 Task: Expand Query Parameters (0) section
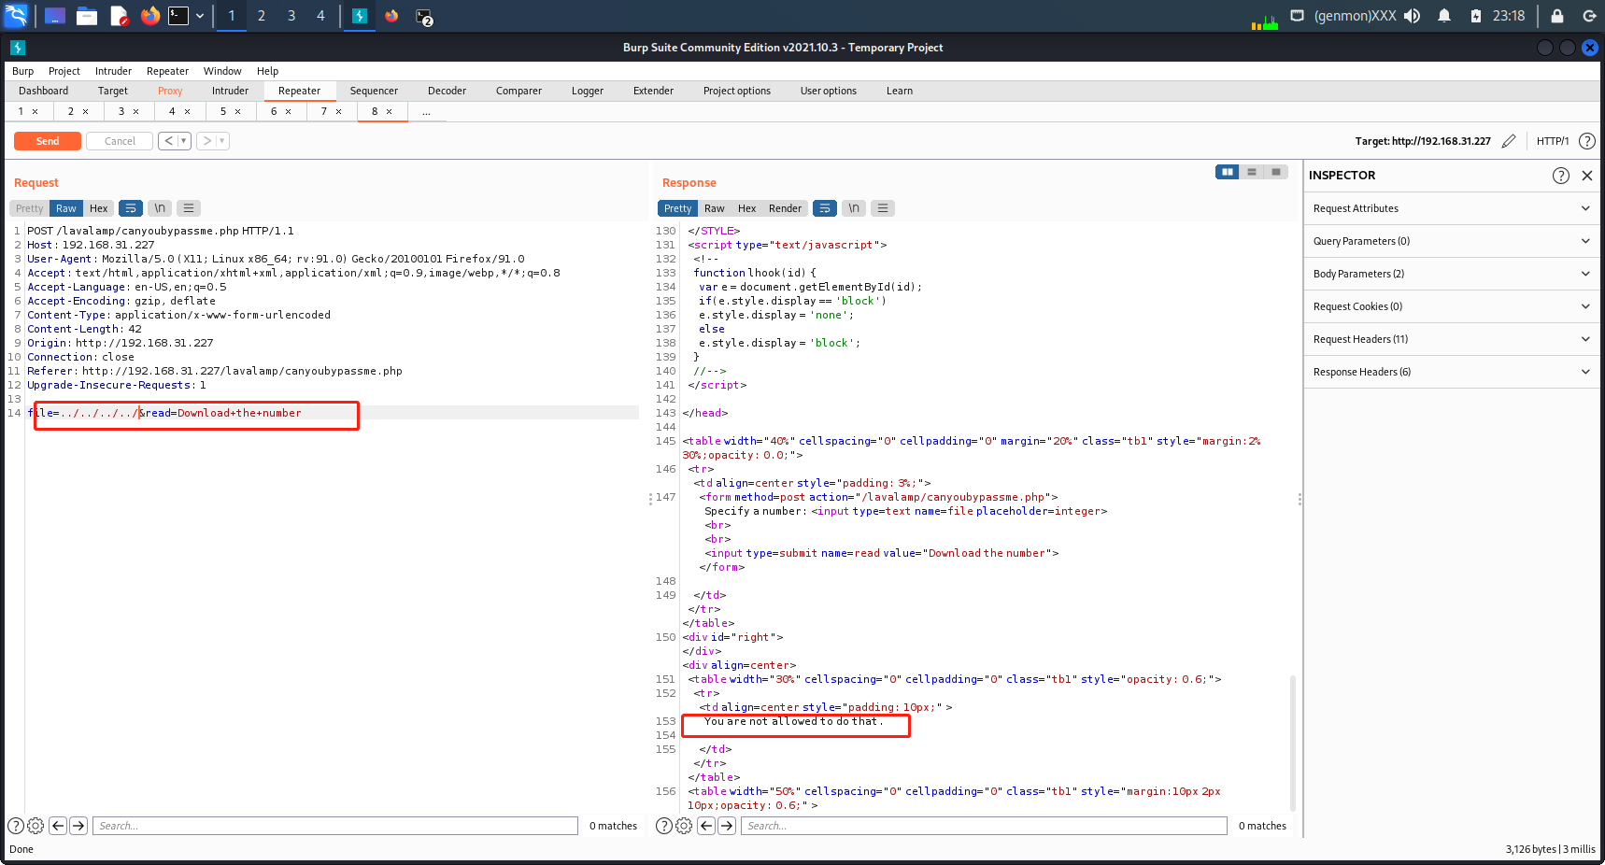(1452, 241)
